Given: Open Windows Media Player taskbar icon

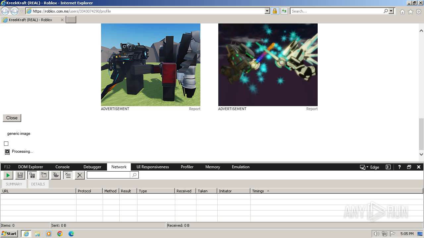Looking at the screenshot, I should click(49, 234).
